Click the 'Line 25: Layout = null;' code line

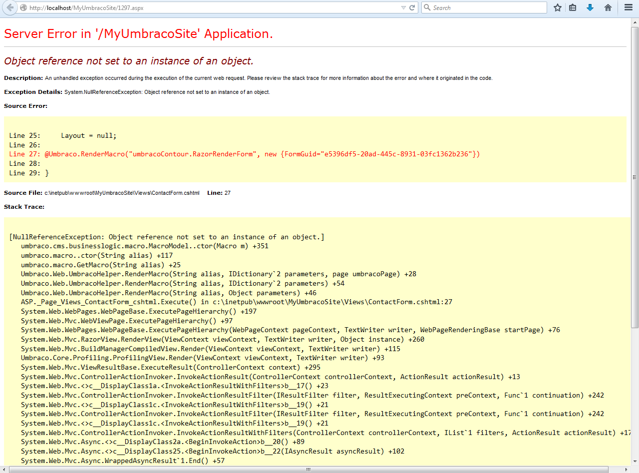(x=62, y=135)
